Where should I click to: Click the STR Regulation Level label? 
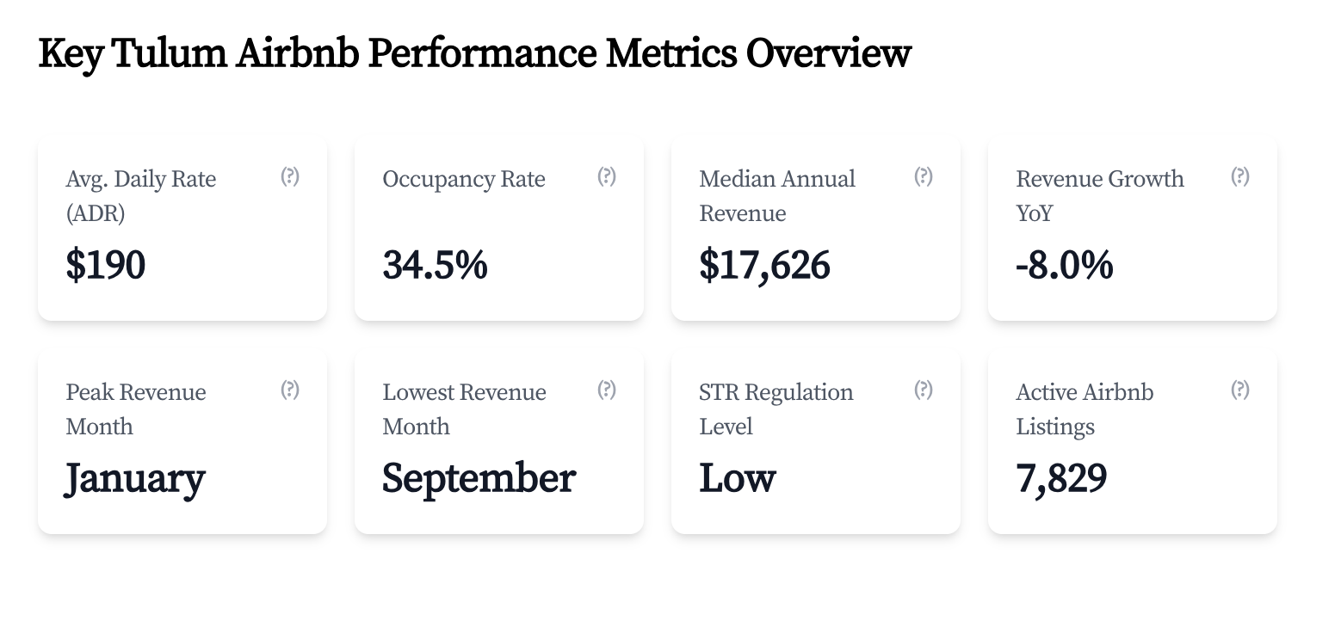click(776, 409)
